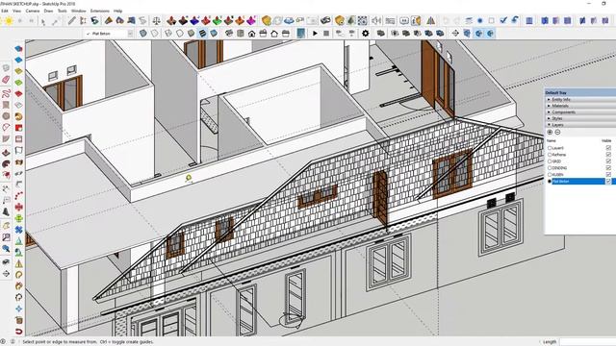Open the Extensions menu
The width and height of the screenshot is (616, 346).
[x=100, y=11]
